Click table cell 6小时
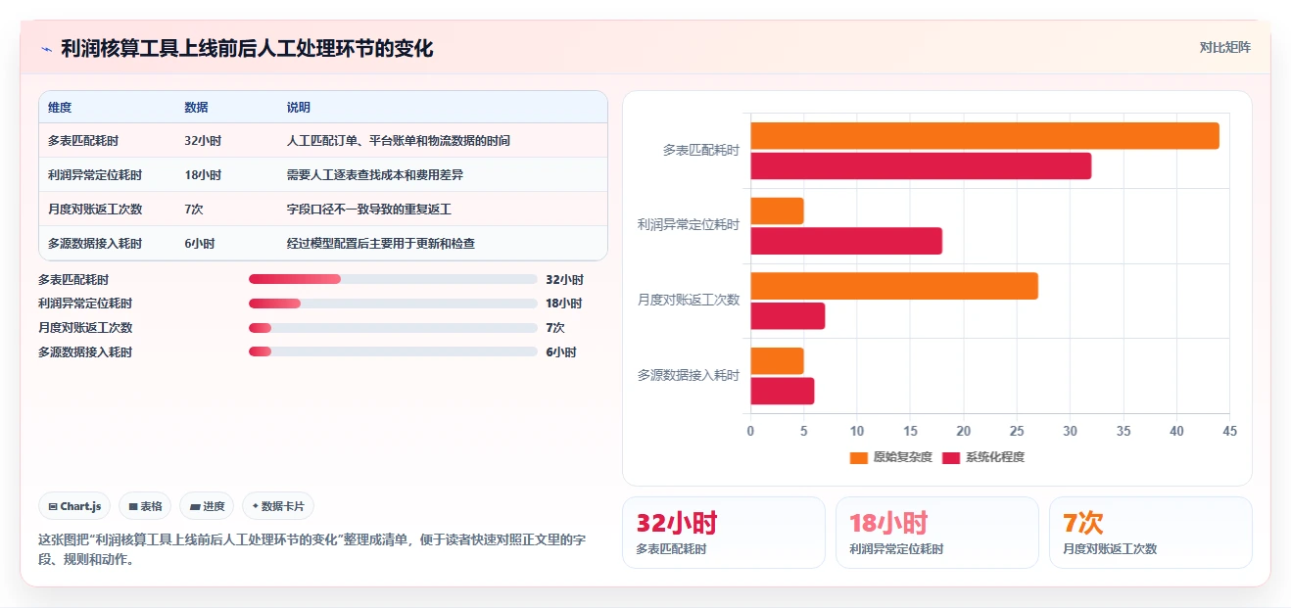This screenshot has height=608, width=1291. [199, 244]
